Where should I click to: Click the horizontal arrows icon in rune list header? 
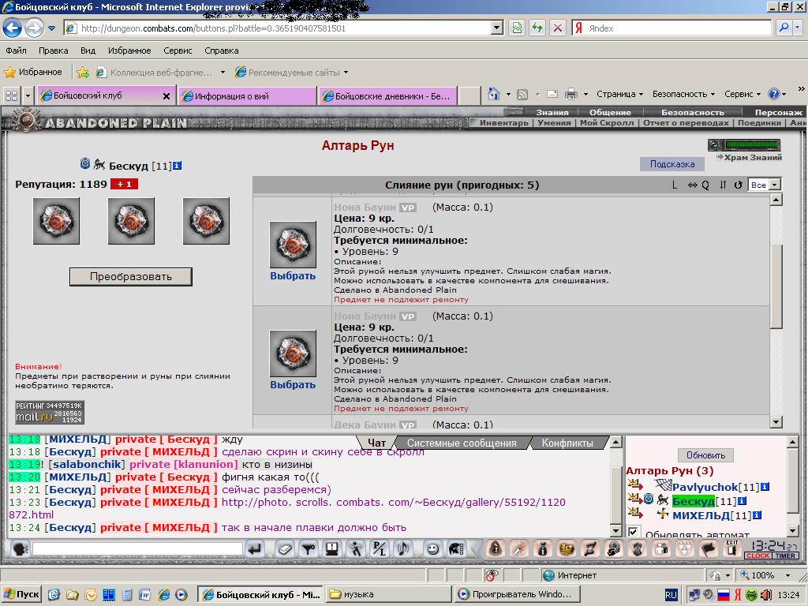693,185
